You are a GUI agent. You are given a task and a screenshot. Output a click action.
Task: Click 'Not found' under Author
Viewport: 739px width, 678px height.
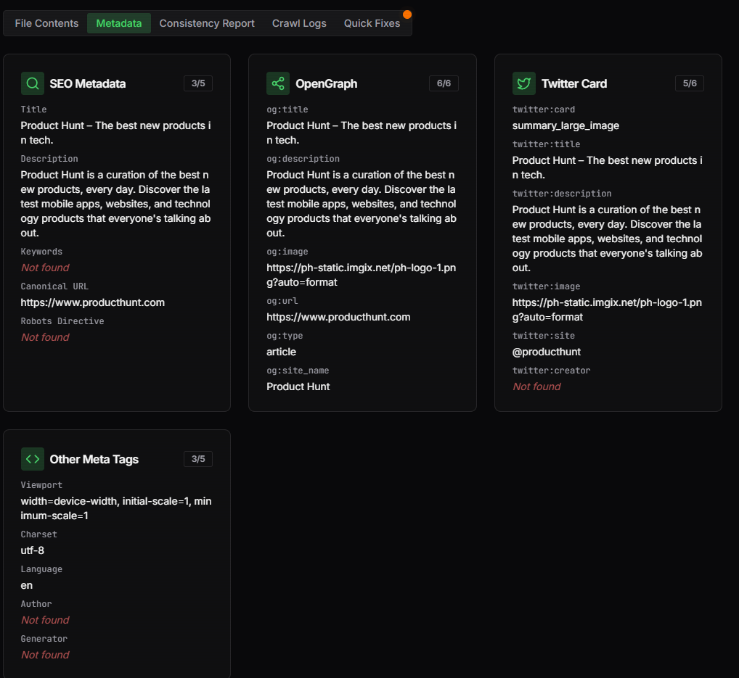[45, 620]
